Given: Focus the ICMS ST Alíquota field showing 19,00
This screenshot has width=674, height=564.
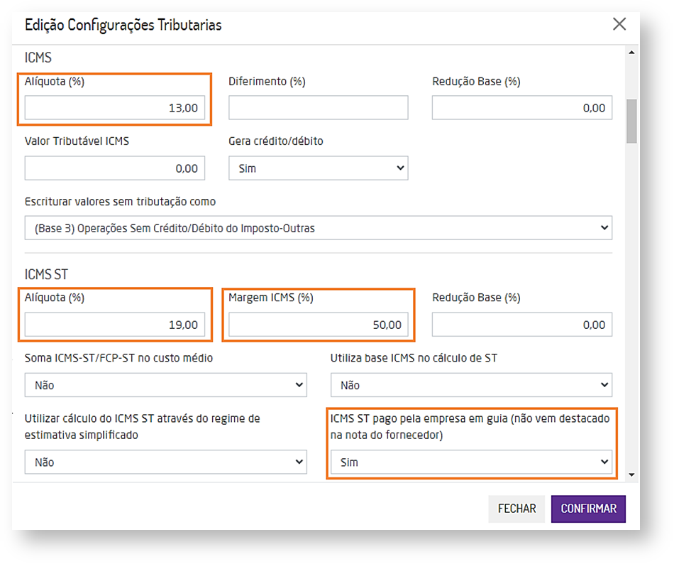Looking at the screenshot, I should [115, 325].
